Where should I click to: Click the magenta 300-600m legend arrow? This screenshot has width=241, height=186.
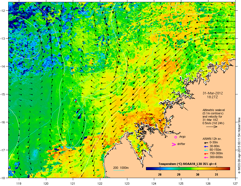206,157
